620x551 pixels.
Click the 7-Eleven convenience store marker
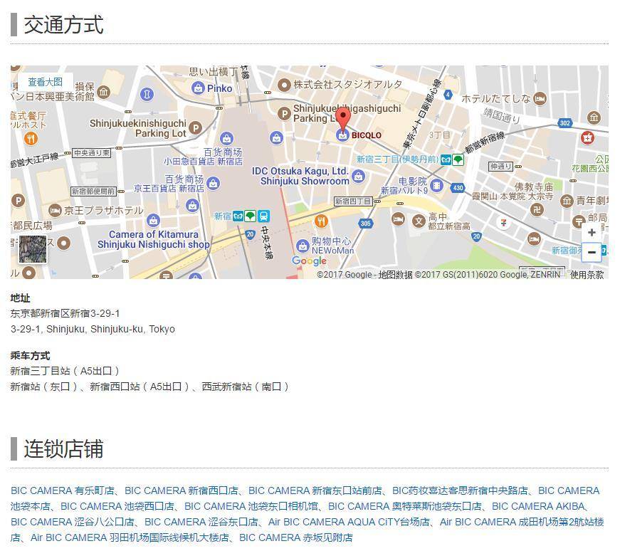click(503, 223)
